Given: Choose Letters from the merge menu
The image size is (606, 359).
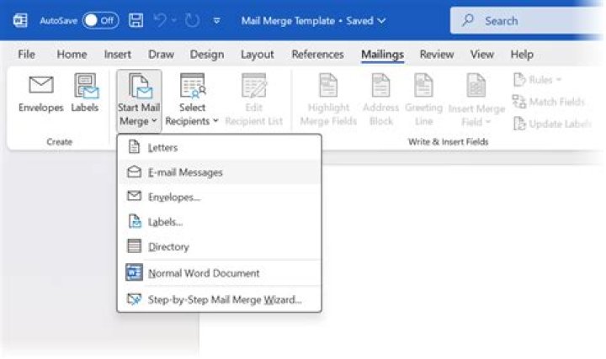Looking at the screenshot, I should (x=219, y=147).
